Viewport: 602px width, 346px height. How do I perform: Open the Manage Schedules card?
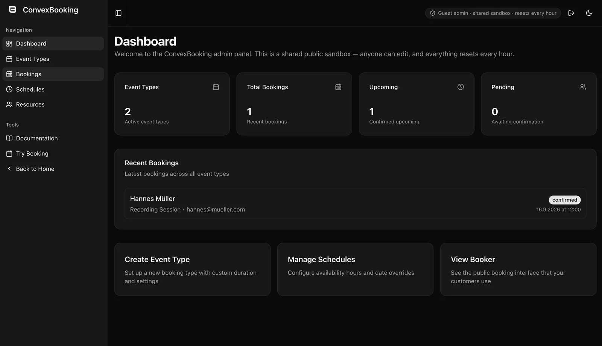click(x=355, y=269)
